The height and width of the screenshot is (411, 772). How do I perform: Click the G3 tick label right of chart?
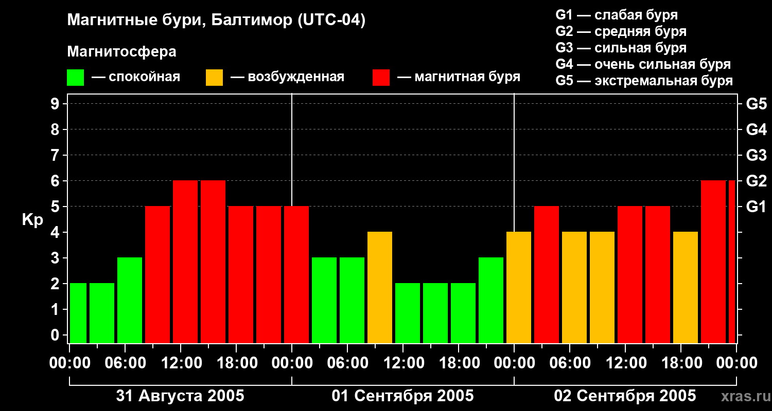[x=756, y=155]
